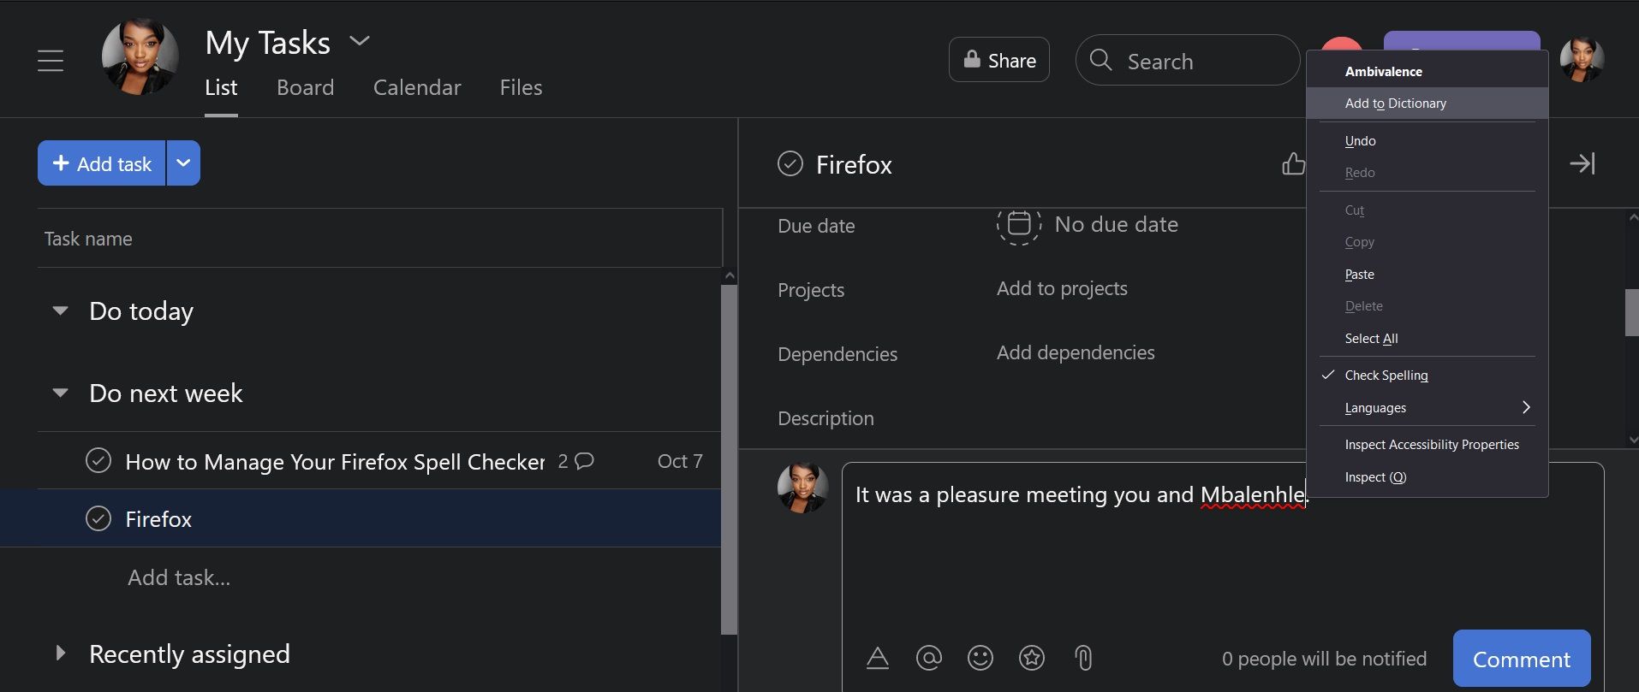Screen dimensions: 1639x692
Task: Open the emoji picker in comment
Action: (x=980, y=658)
